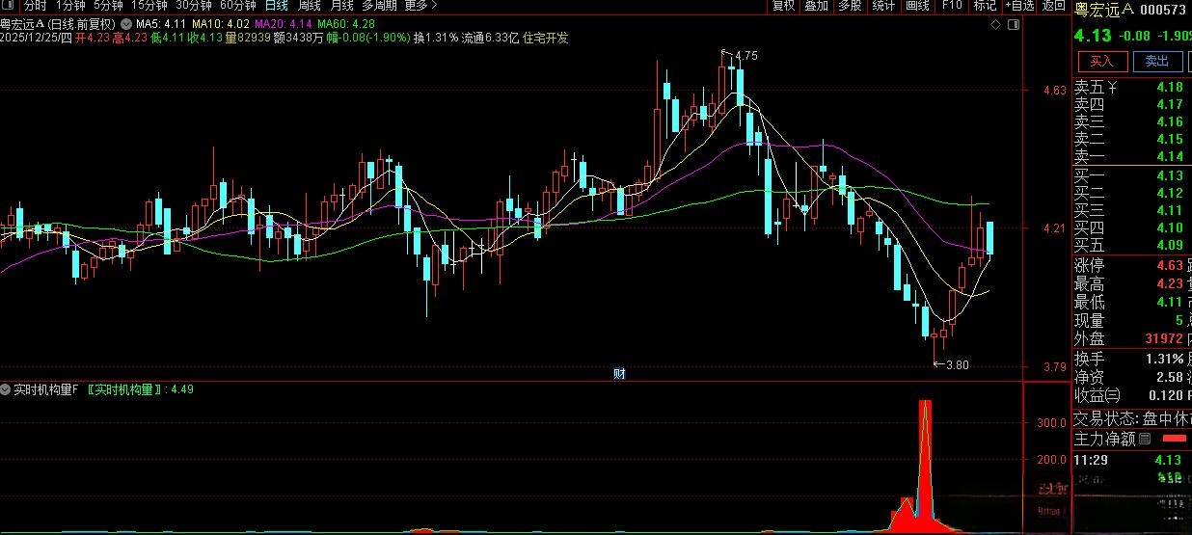
Task: Click the ¥ symbol next to 卖五
Action: coord(1112,88)
